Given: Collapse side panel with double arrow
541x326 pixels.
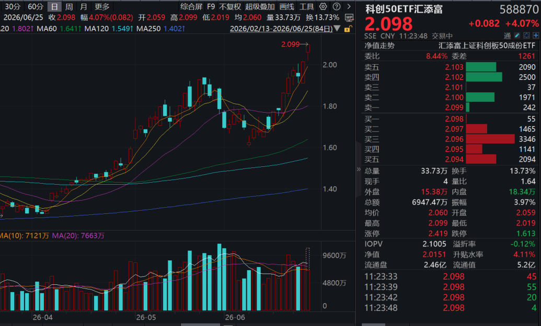Looking at the screenshot, I should (x=359, y=169).
